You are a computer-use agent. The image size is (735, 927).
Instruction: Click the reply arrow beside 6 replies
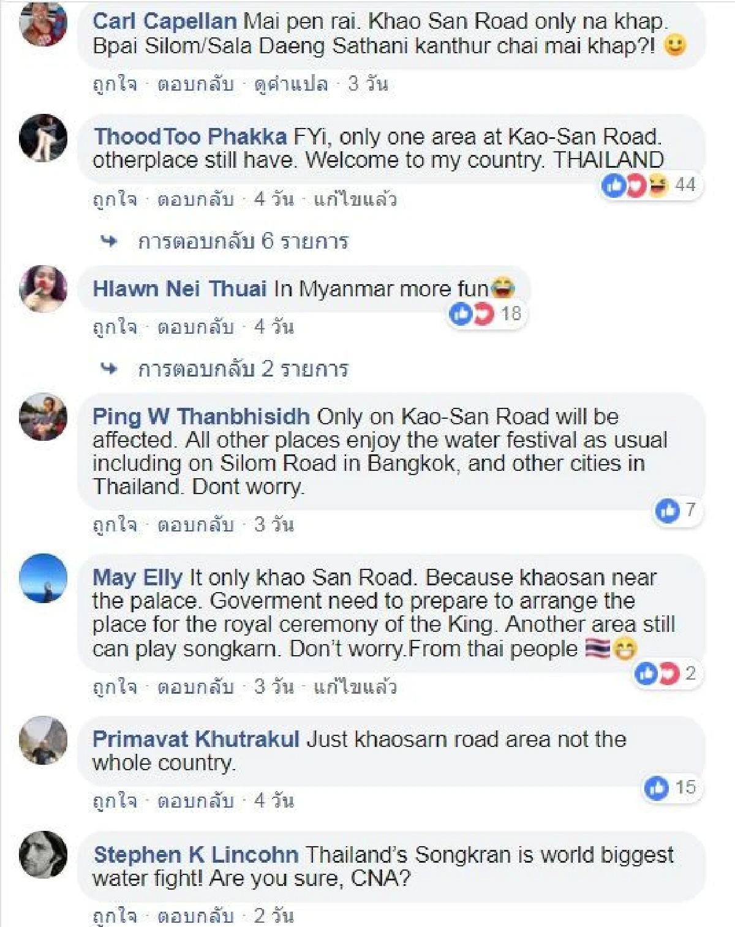(x=109, y=241)
